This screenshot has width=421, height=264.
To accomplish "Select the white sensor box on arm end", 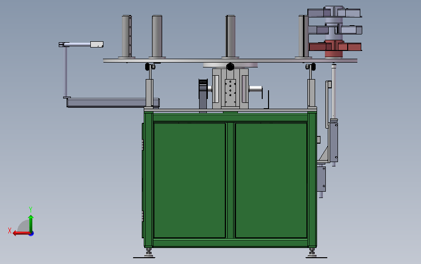I will click(97, 44).
